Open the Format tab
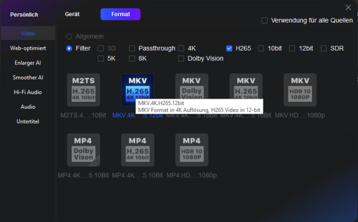Image resolution: width=358 pixels, height=222 pixels. [121, 14]
